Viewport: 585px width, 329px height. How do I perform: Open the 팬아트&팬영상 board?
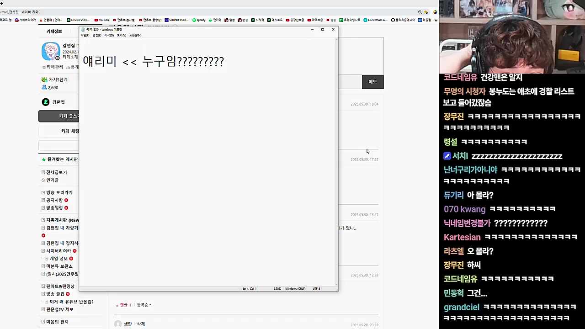click(x=60, y=287)
